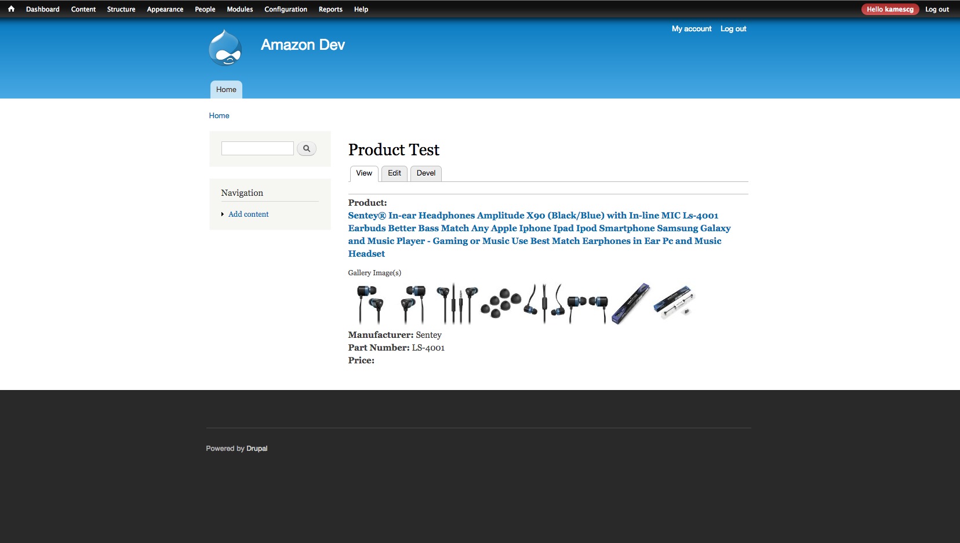Click the 'Powered by' footer text
This screenshot has width=960, height=543.
(x=226, y=449)
